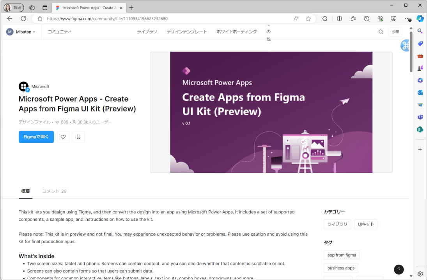Viewport: 427px width, 280px height.
Task: Refresh the current page
Action: (23, 18)
